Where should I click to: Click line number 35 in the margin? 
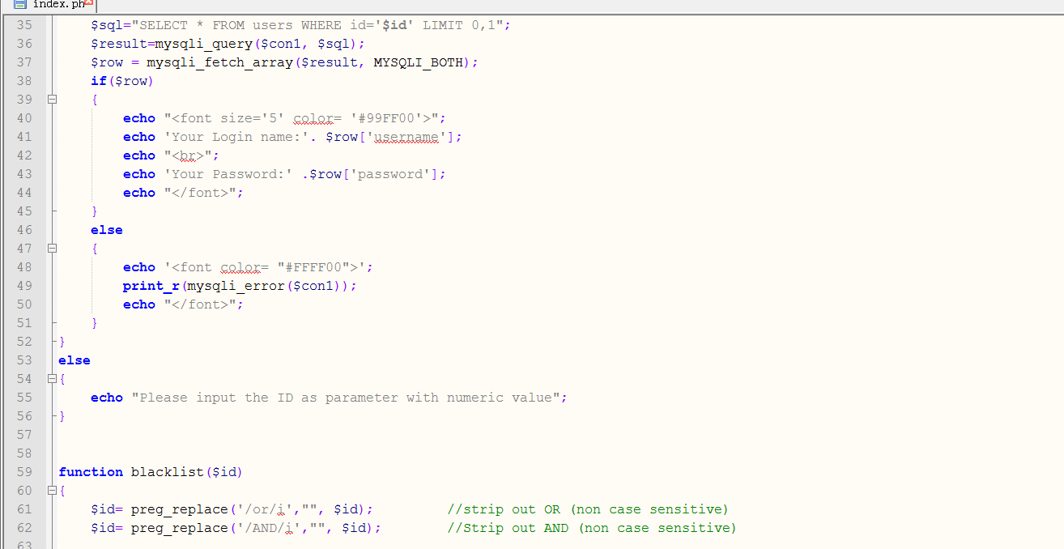[x=24, y=25]
